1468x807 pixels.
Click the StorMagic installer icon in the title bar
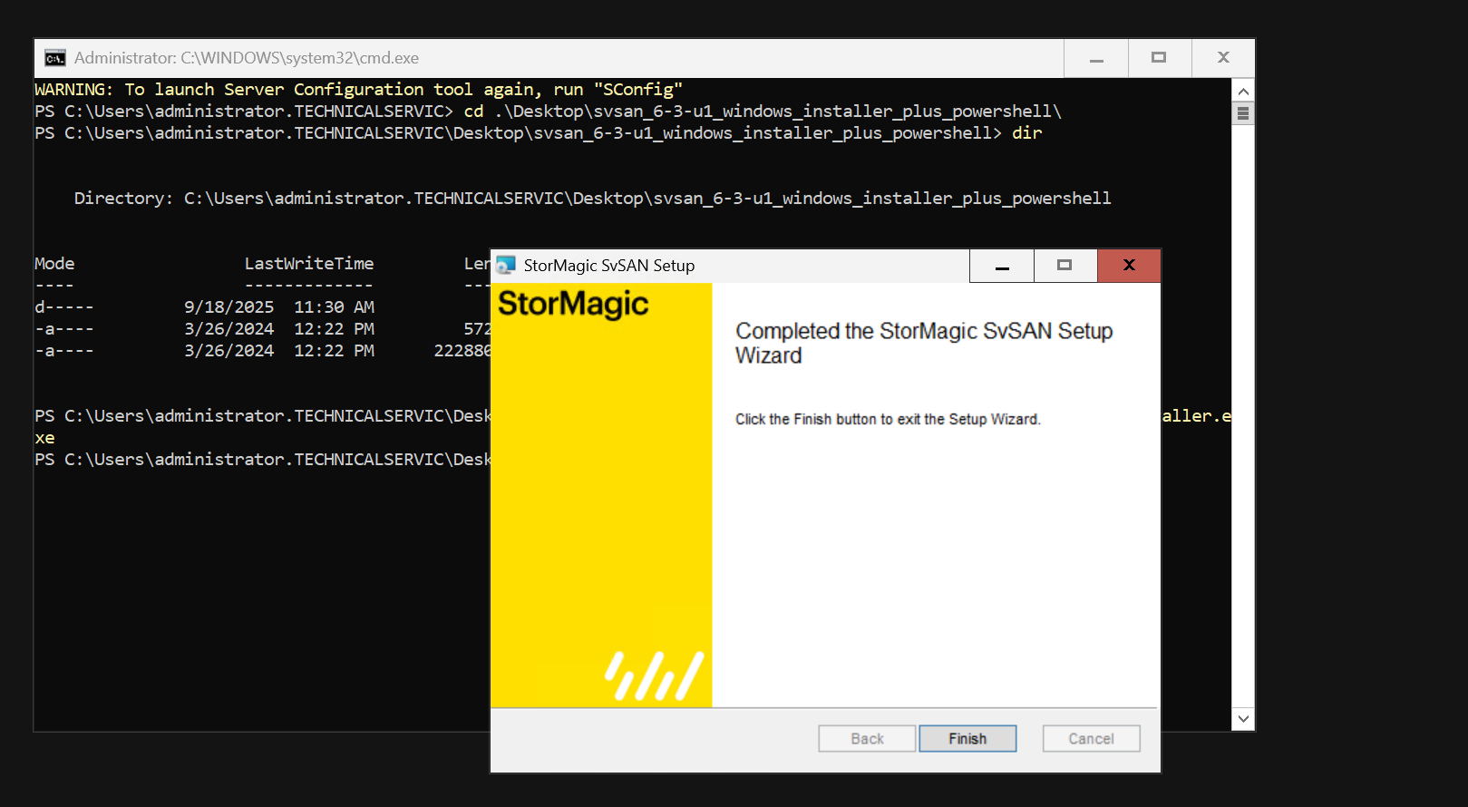pyautogui.click(x=506, y=265)
